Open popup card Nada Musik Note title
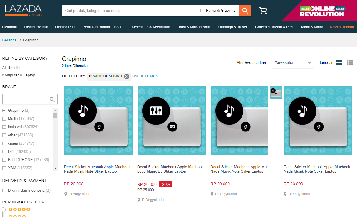Viewport: 357px width, 217px height. [x=317, y=169]
